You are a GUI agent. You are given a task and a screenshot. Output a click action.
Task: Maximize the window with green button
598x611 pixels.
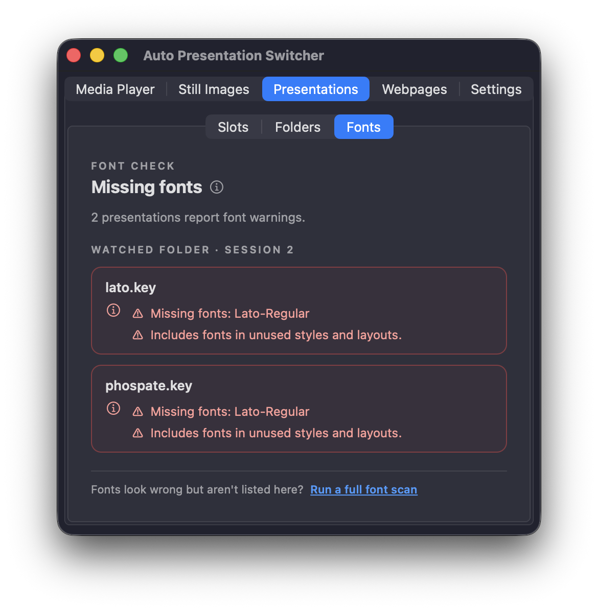click(121, 55)
